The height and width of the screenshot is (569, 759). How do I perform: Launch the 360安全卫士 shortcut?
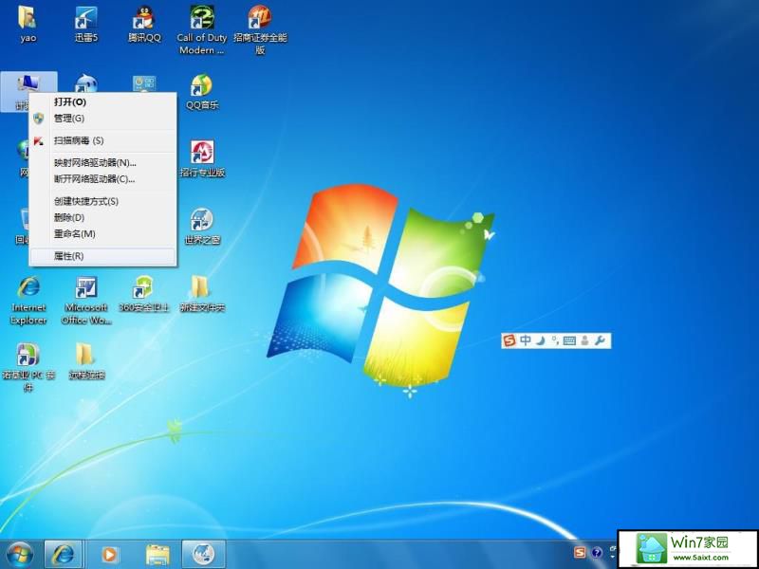pyautogui.click(x=144, y=294)
